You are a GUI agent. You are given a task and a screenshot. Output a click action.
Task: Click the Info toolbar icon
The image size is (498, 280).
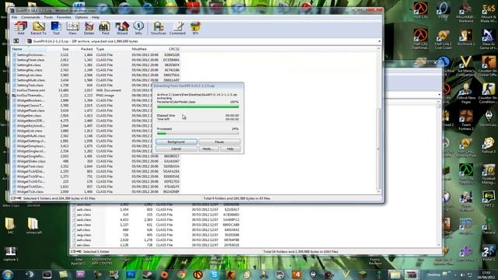tap(139, 28)
